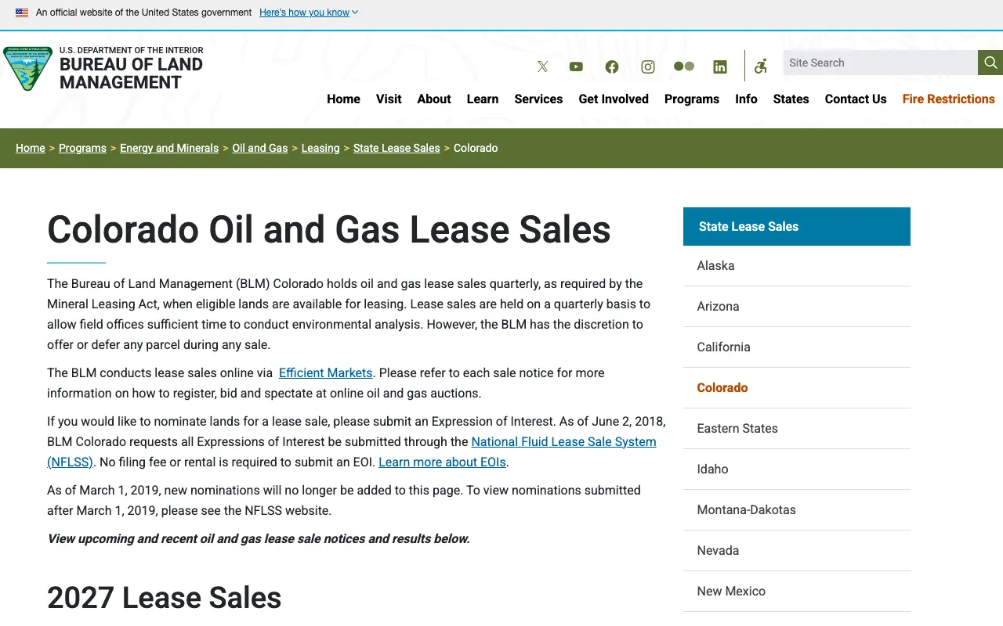
Task: Click the Bureau of Land Management logo
Action: (28, 68)
